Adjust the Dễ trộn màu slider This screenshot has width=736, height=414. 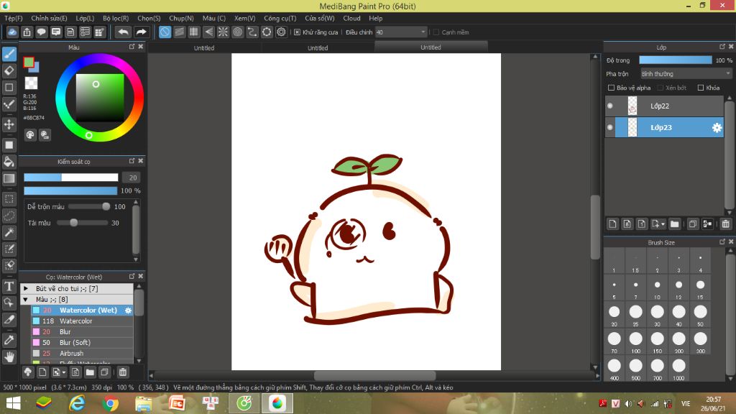(x=89, y=206)
